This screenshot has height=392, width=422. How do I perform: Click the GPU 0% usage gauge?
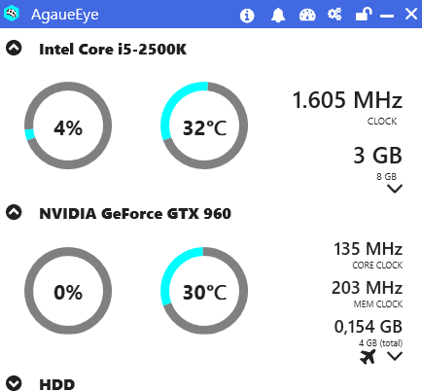click(68, 291)
